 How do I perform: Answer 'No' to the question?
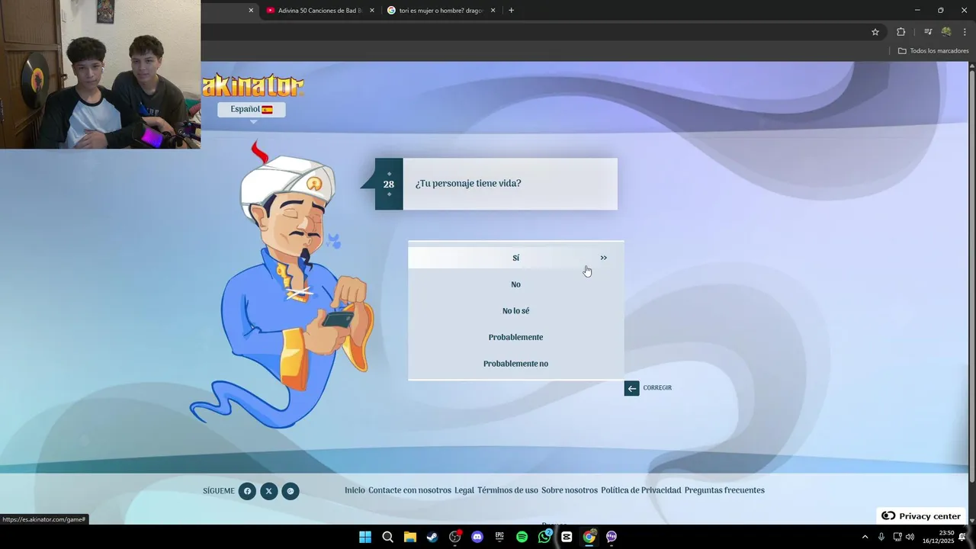tap(515, 284)
